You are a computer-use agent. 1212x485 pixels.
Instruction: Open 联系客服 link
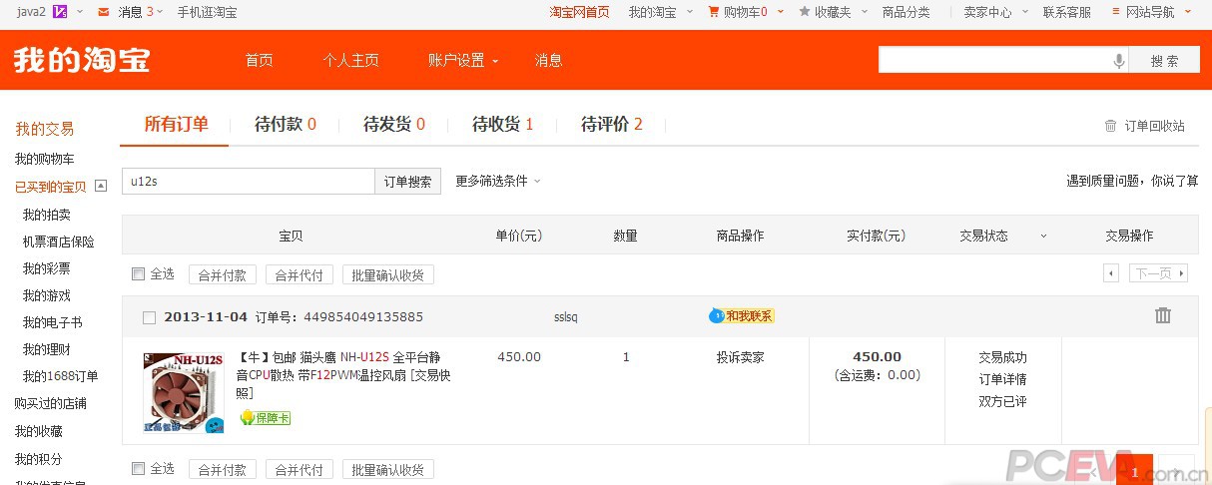(x=1067, y=12)
